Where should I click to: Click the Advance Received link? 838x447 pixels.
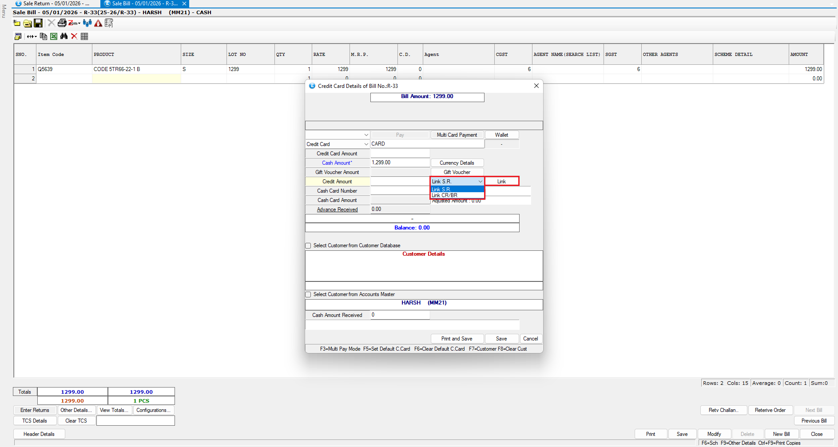[x=337, y=210]
